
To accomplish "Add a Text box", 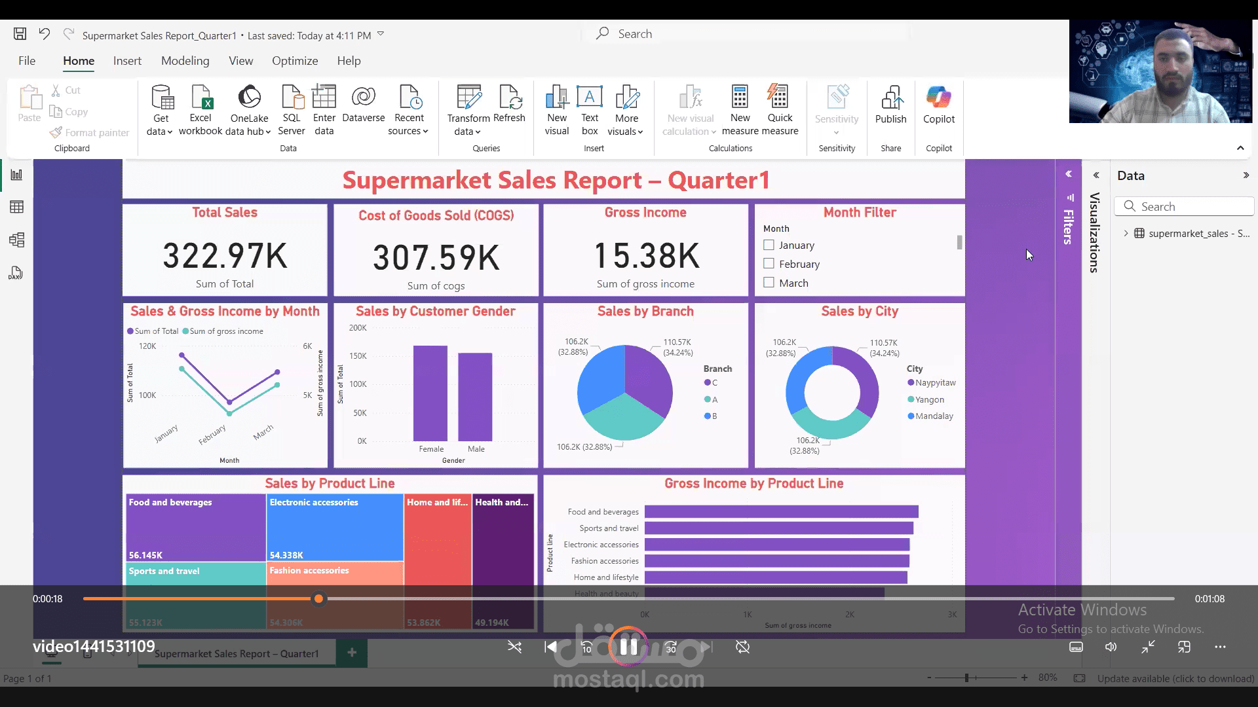I will point(590,109).
